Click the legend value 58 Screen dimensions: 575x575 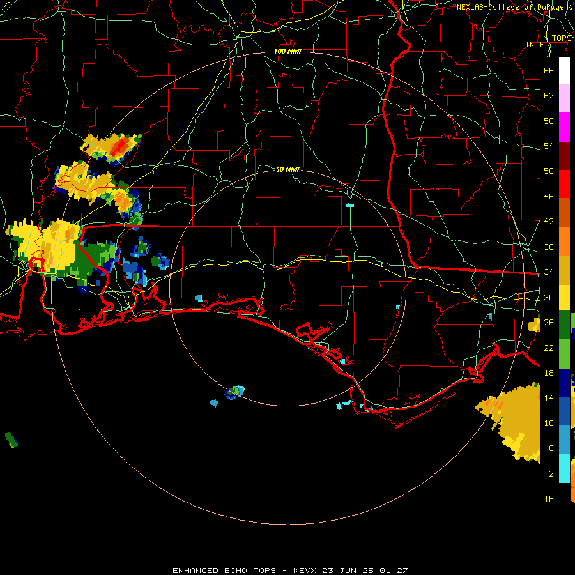549,121
